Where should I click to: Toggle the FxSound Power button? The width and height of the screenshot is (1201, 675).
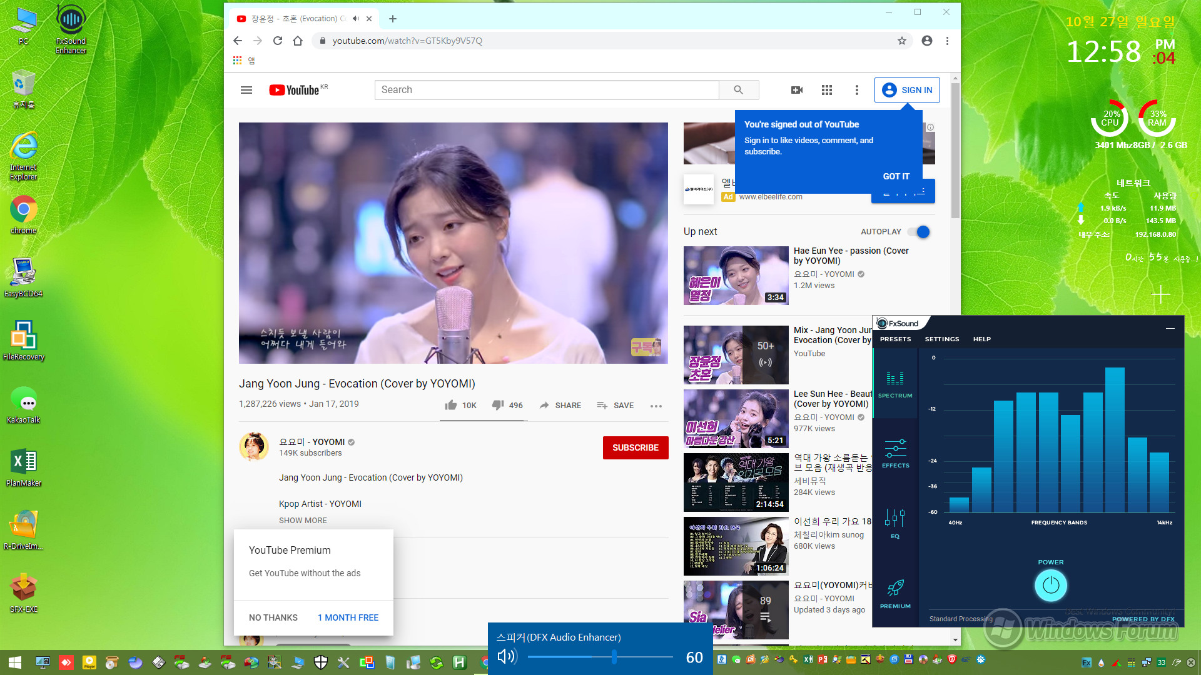click(x=1051, y=586)
